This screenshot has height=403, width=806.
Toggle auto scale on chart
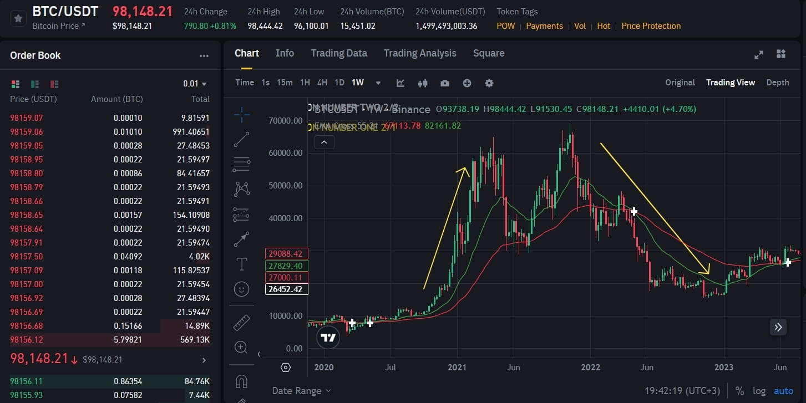784,391
